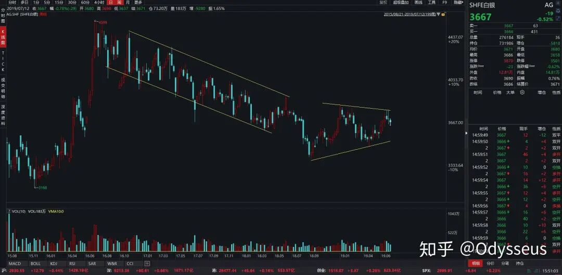The image size is (562, 275).
Task: Switch to the MACD indicator tab
Action: coord(15,264)
